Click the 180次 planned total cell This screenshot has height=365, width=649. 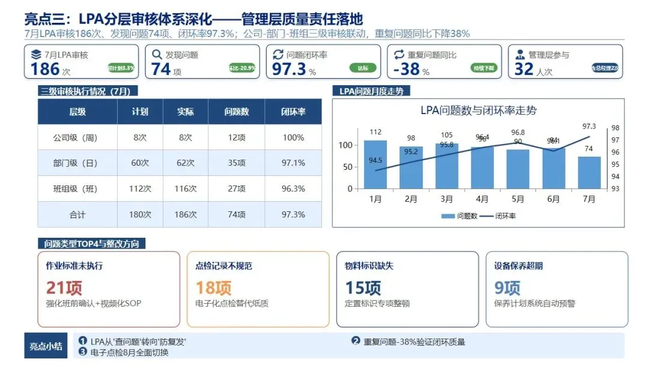click(x=140, y=214)
